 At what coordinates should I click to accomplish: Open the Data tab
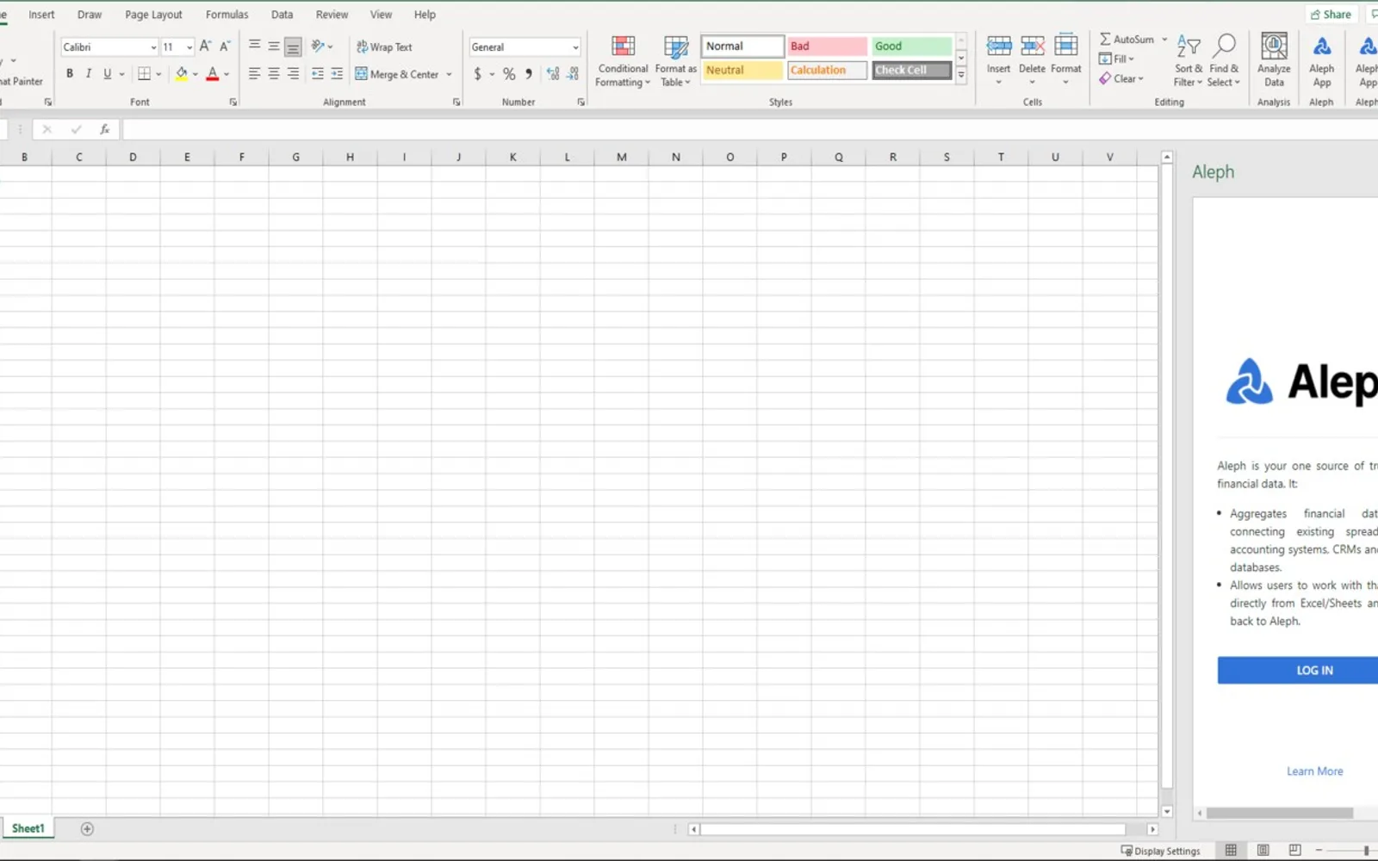point(282,15)
